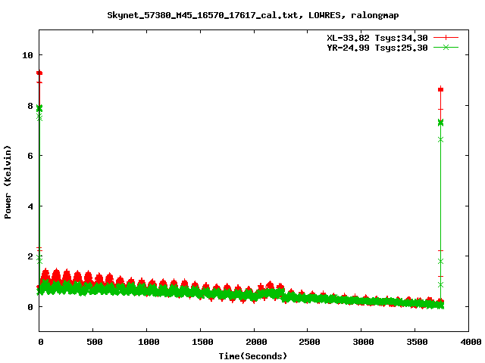Click the x-axis tick label 2000
485x363 pixels.
[x=256, y=342]
